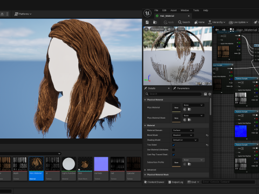The height and width of the screenshot is (194, 259).
Task: Click the clean up graph broom icon
Action: [x=256, y=22]
